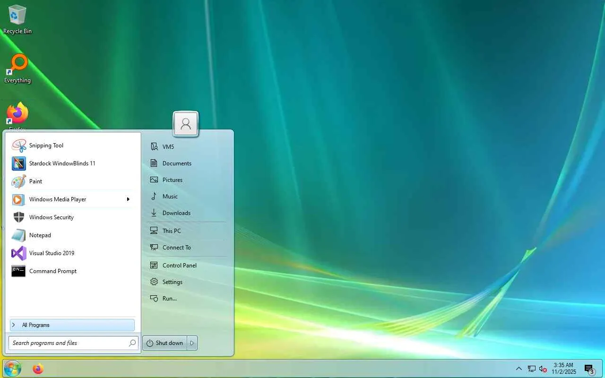Click the user account picture
This screenshot has width=605, height=378.
[x=186, y=124]
